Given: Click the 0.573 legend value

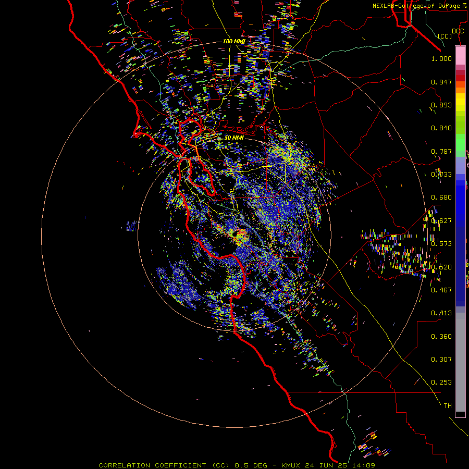Looking at the screenshot, I should (441, 244).
